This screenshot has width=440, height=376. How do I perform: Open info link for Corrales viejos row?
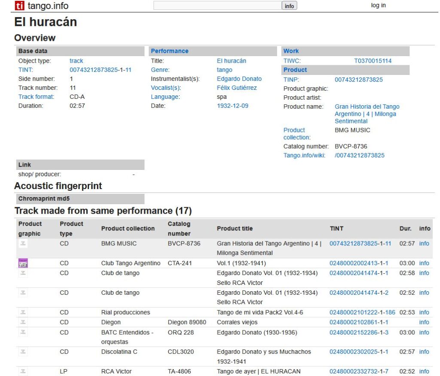point(424,322)
